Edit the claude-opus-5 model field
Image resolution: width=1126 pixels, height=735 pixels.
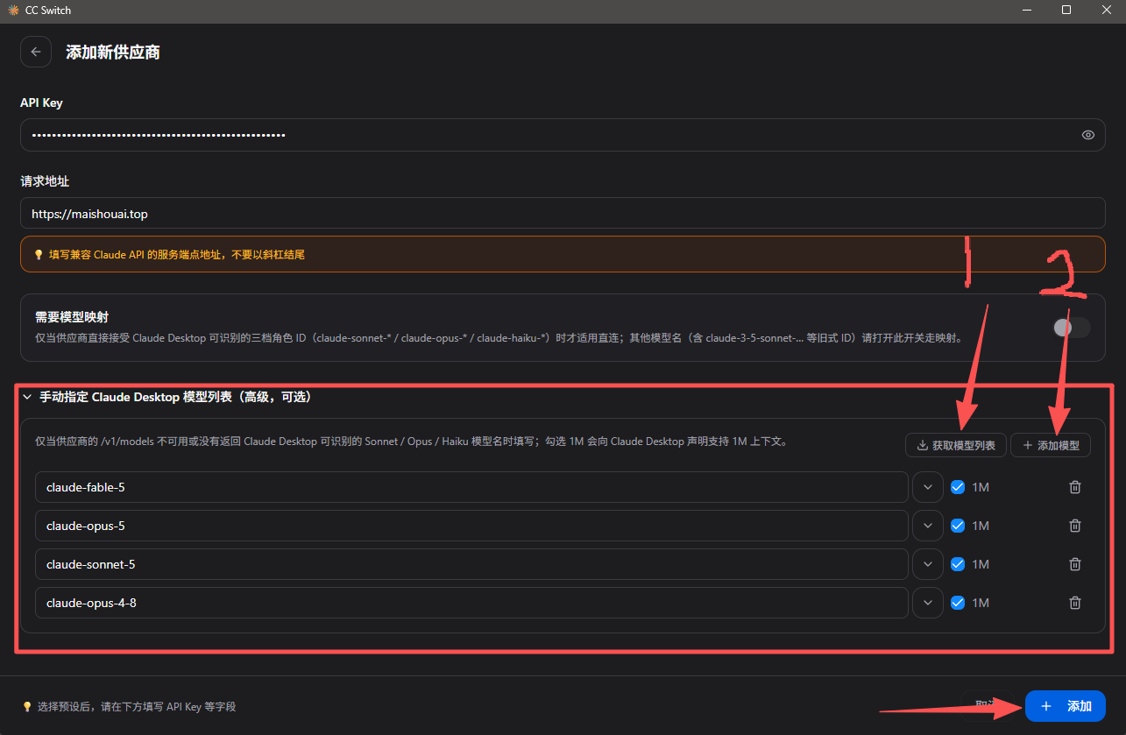471,526
